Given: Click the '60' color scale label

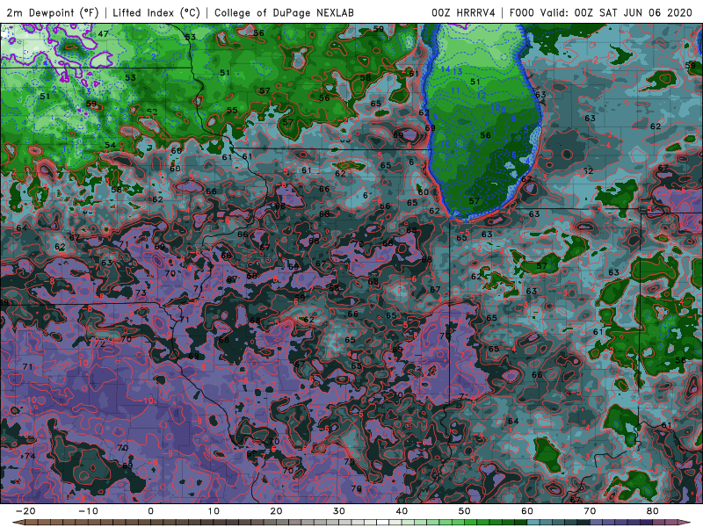Looking at the screenshot, I should point(527,511).
